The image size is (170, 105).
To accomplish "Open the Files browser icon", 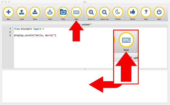I will (63, 12).
